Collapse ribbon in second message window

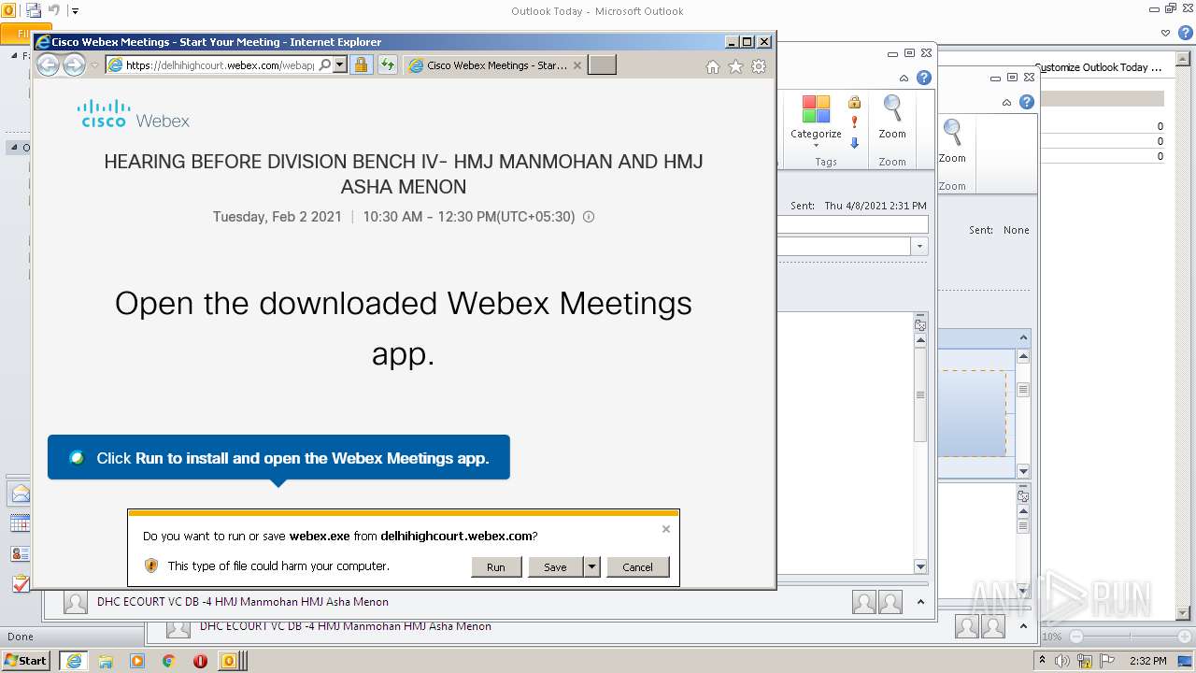[x=1006, y=103]
